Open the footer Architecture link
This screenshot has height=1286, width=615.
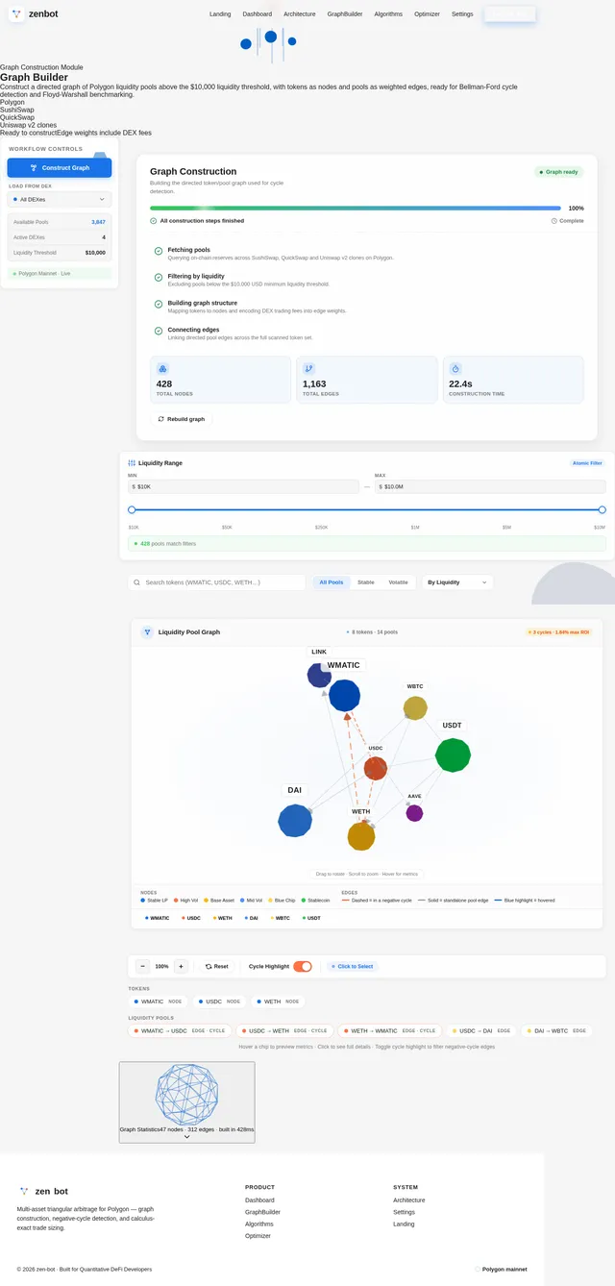[408, 1200]
